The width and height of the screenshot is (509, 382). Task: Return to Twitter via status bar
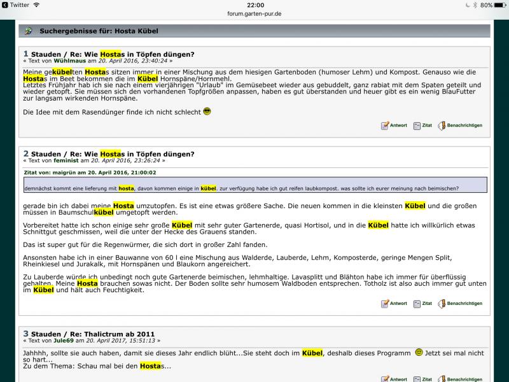tap(16, 5)
